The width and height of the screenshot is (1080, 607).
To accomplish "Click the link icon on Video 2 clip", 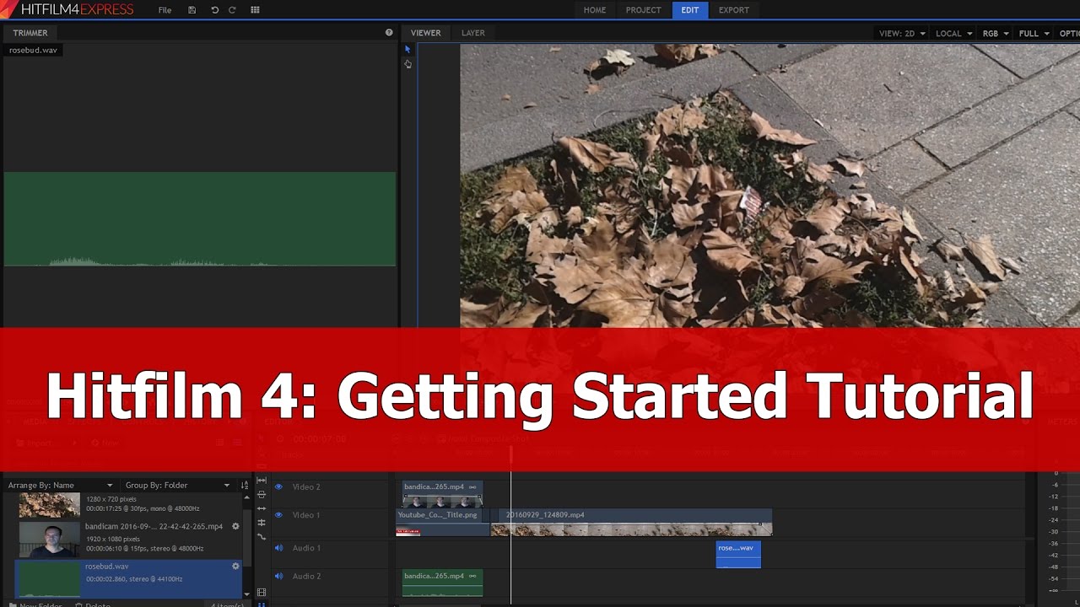I will coord(472,487).
